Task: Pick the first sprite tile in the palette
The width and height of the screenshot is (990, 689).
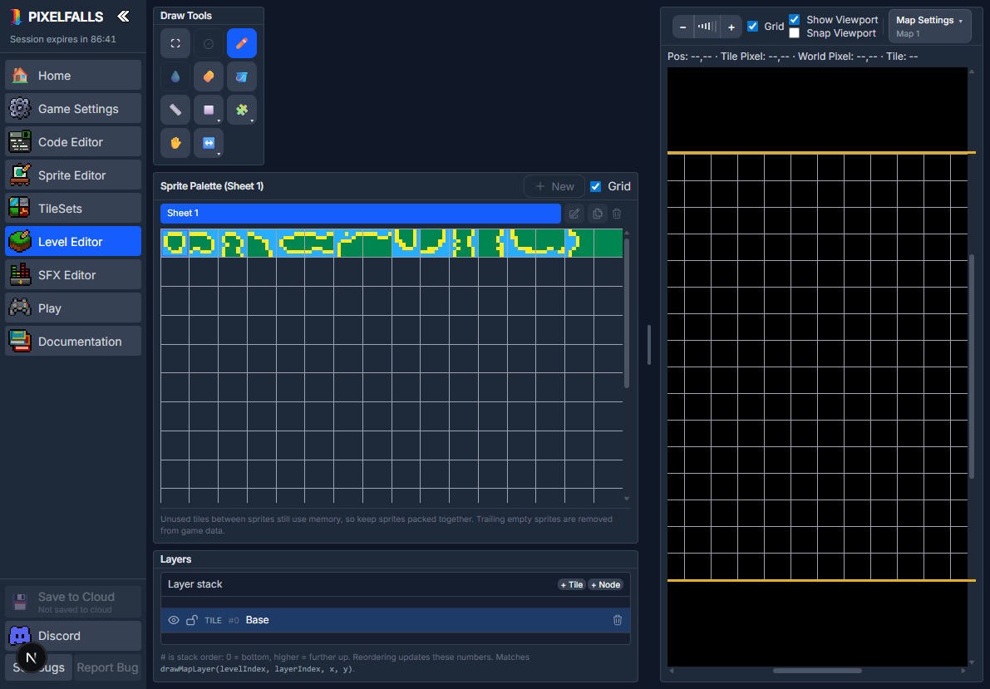Action: click(175, 244)
